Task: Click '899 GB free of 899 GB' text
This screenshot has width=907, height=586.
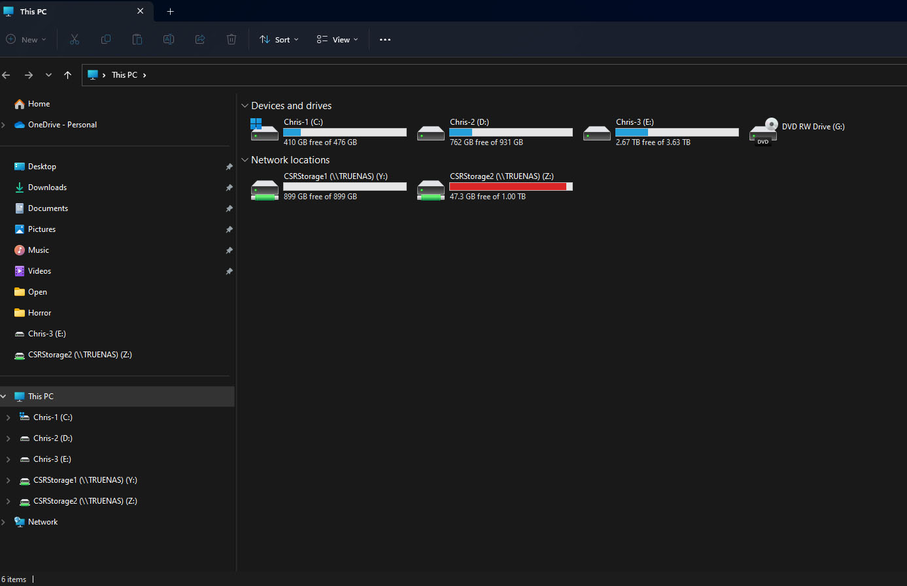Action: coord(320,197)
